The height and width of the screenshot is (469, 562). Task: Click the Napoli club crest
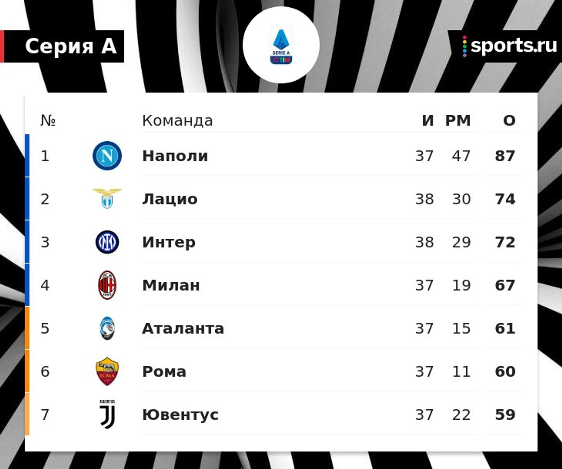pos(107,156)
